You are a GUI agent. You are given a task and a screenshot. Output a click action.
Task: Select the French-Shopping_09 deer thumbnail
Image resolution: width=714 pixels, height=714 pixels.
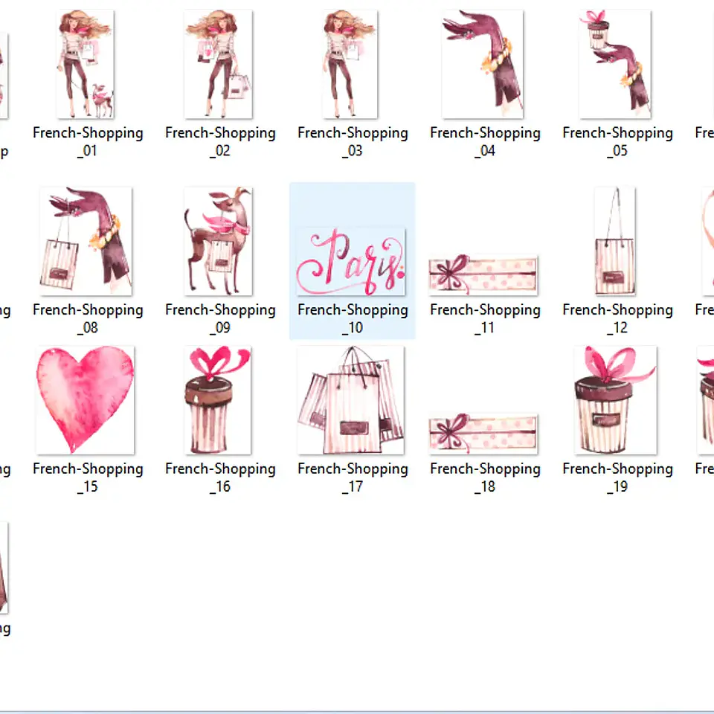218,241
